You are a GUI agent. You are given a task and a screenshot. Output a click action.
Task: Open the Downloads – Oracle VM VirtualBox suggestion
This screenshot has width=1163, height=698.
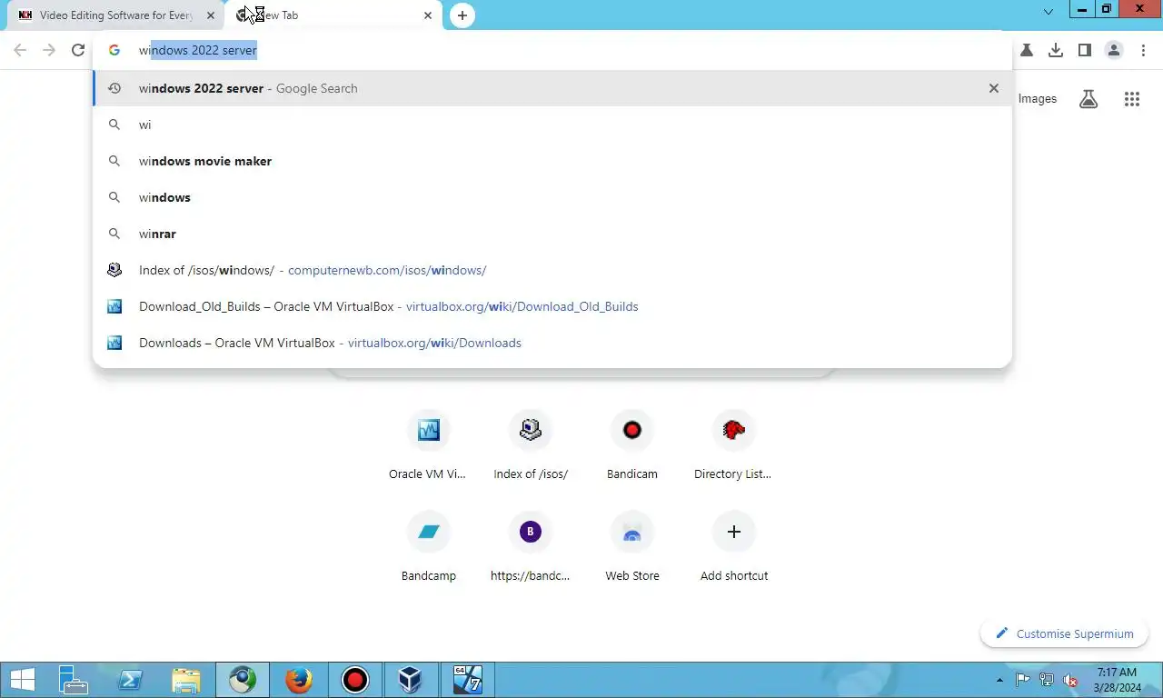point(552,343)
